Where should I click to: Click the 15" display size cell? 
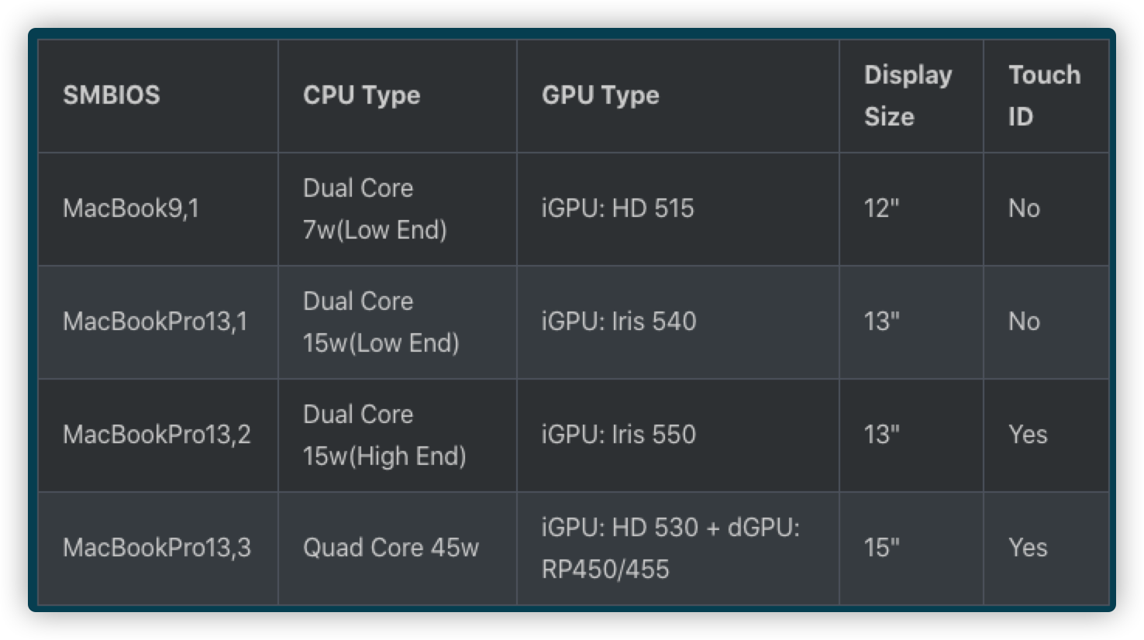click(x=882, y=548)
